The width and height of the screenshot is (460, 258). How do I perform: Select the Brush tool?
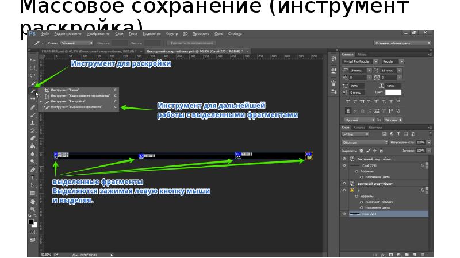coord(33,114)
